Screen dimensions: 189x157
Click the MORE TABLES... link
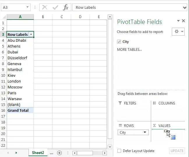coord(130,50)
